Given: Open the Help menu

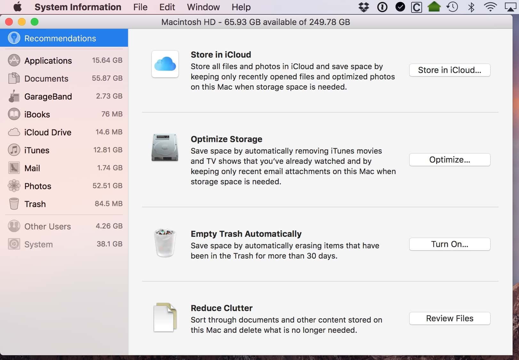Looking at the screenshot, I should pyautogui.click(x=241, y=7).
